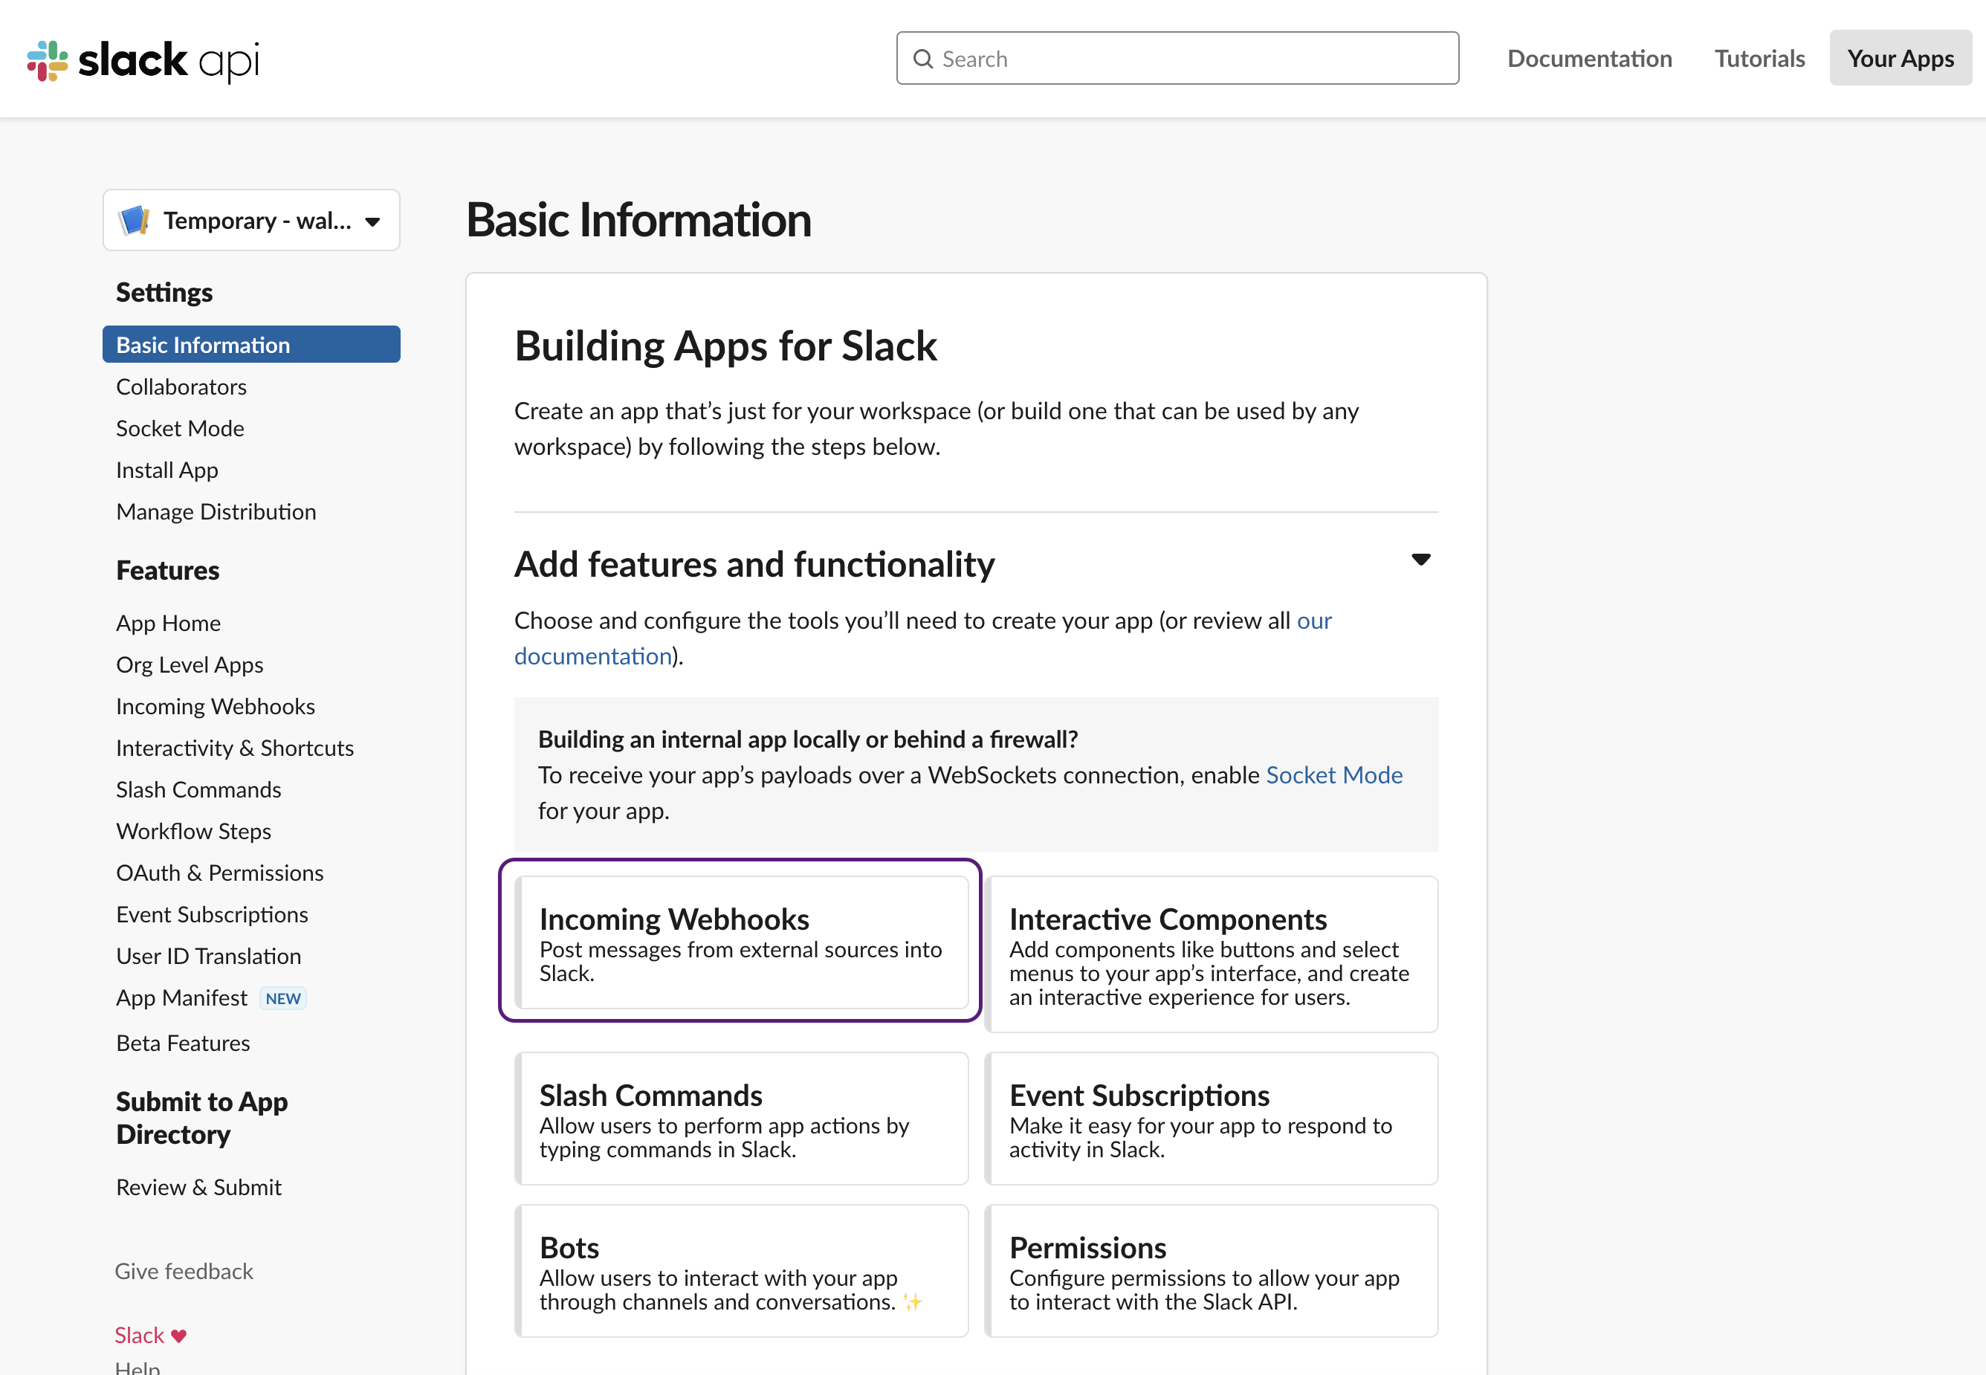Image resolution: width=1986 pixels, height=1375 pixels.
Task: Click the Features sidebar heading
Action: [x=168, y=570]
